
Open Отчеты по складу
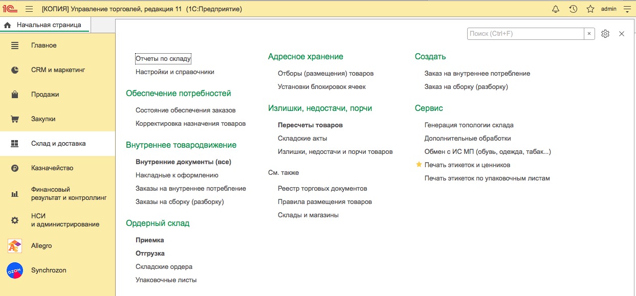click(163, 59)
